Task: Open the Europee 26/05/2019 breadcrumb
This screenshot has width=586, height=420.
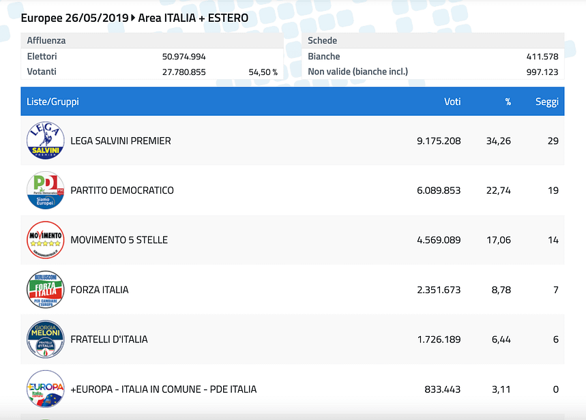Action: pyautogui.click(x=74, y=18)
